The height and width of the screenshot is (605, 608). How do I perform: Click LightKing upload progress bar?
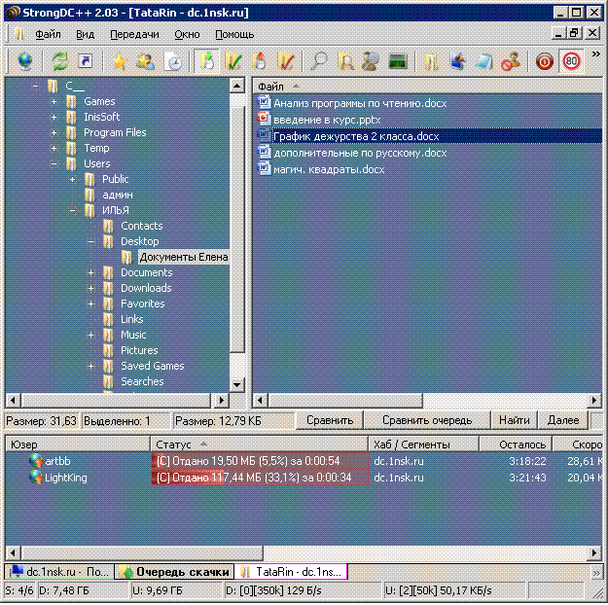[x=260, y=478]
